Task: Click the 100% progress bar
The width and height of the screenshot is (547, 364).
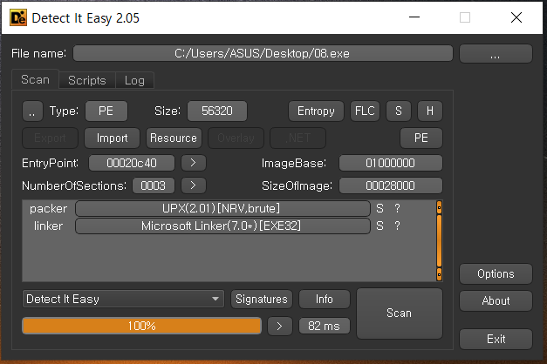Action: coord(141,326)
